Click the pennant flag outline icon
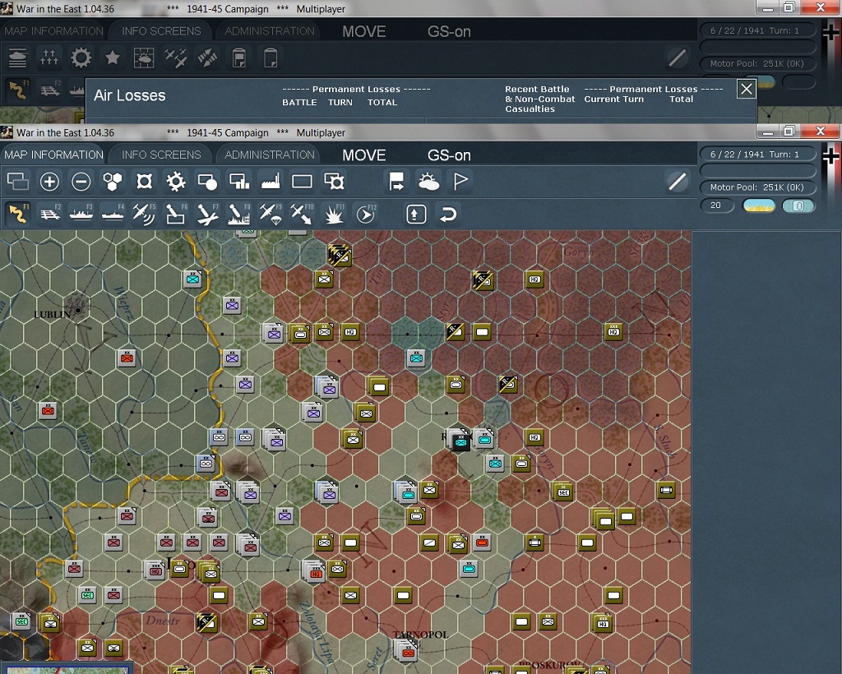The height and width of the screenshot is (674, 842). point(460,182)
